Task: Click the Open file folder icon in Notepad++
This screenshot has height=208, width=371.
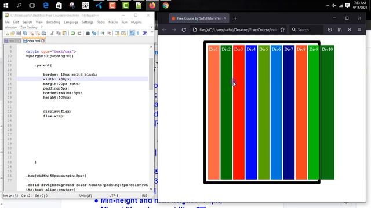Action: [x=13, y=34]
